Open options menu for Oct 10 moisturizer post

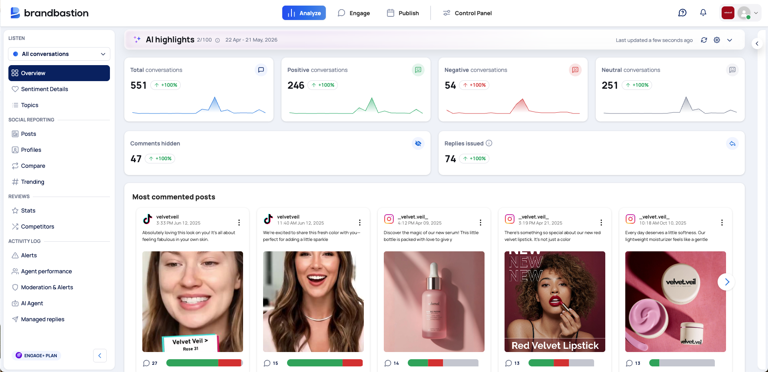point(722,223)
